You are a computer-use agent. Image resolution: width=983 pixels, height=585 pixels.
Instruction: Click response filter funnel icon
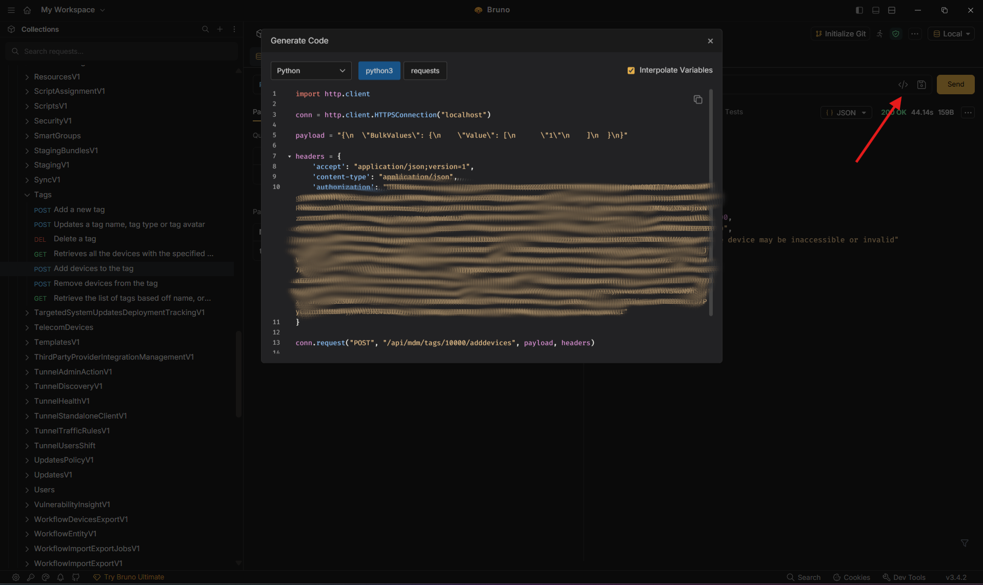[965, 543]
